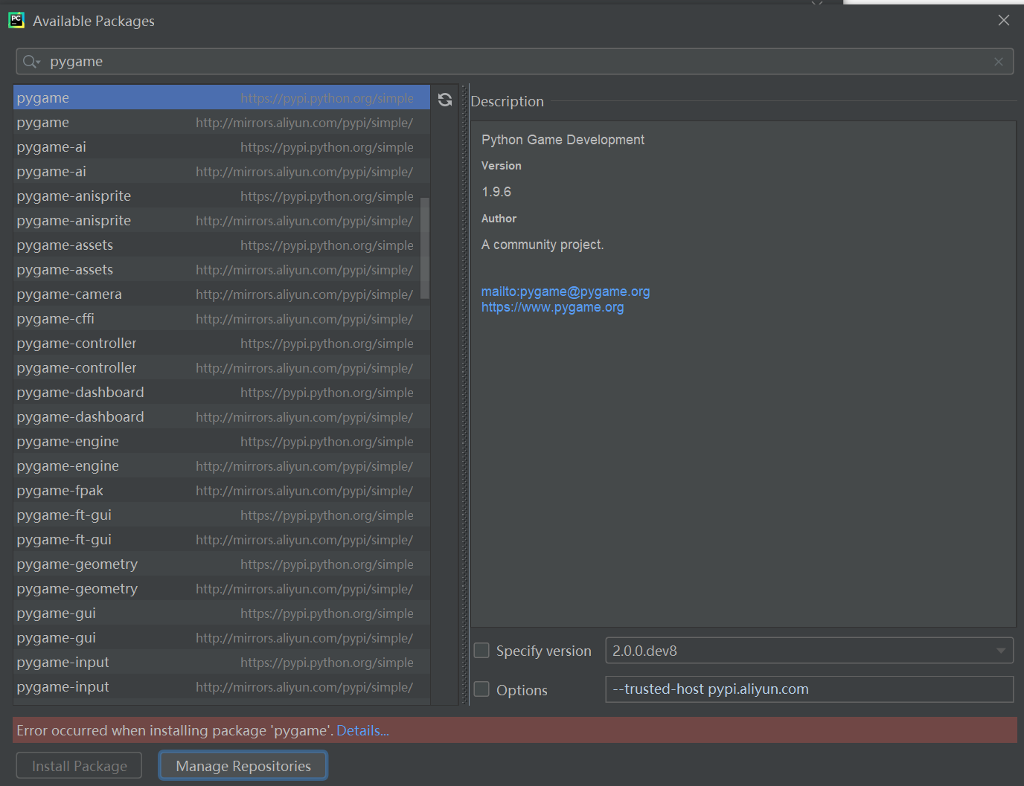Select pygame-controller from mirrors.aliyun.com
The height and width of the screenshot is (786, 1024).
[x=222, y=367]
